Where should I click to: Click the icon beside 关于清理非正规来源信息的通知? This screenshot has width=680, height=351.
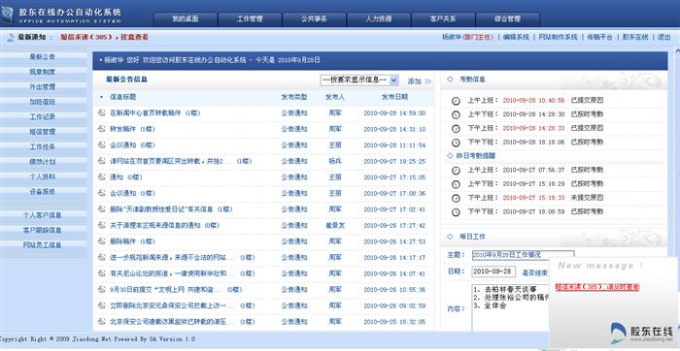[x=101, y=225]
